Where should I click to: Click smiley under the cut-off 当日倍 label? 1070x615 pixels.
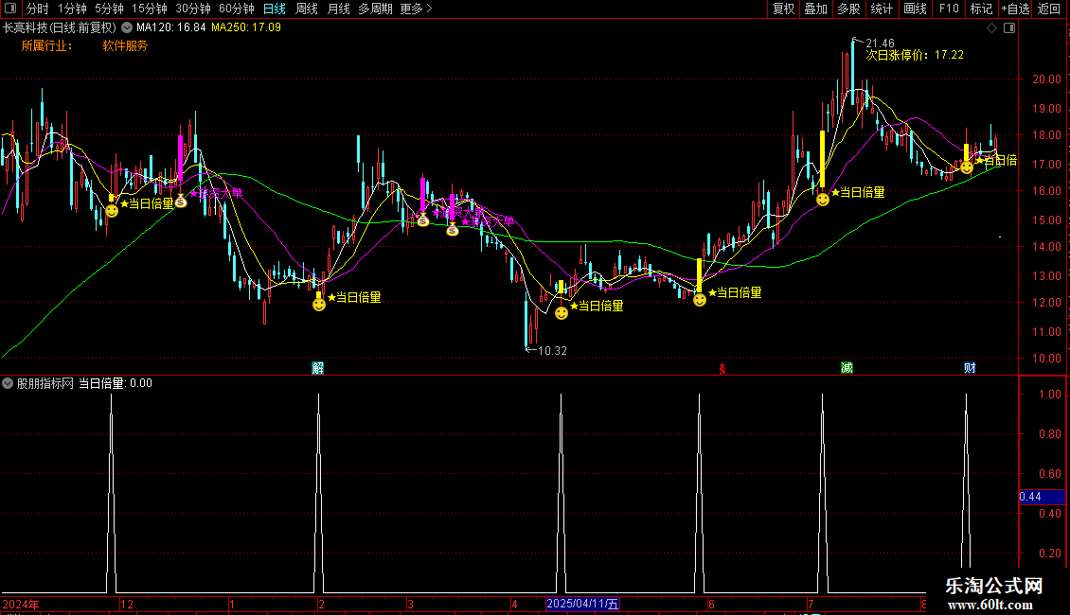(x=966, y=167)
